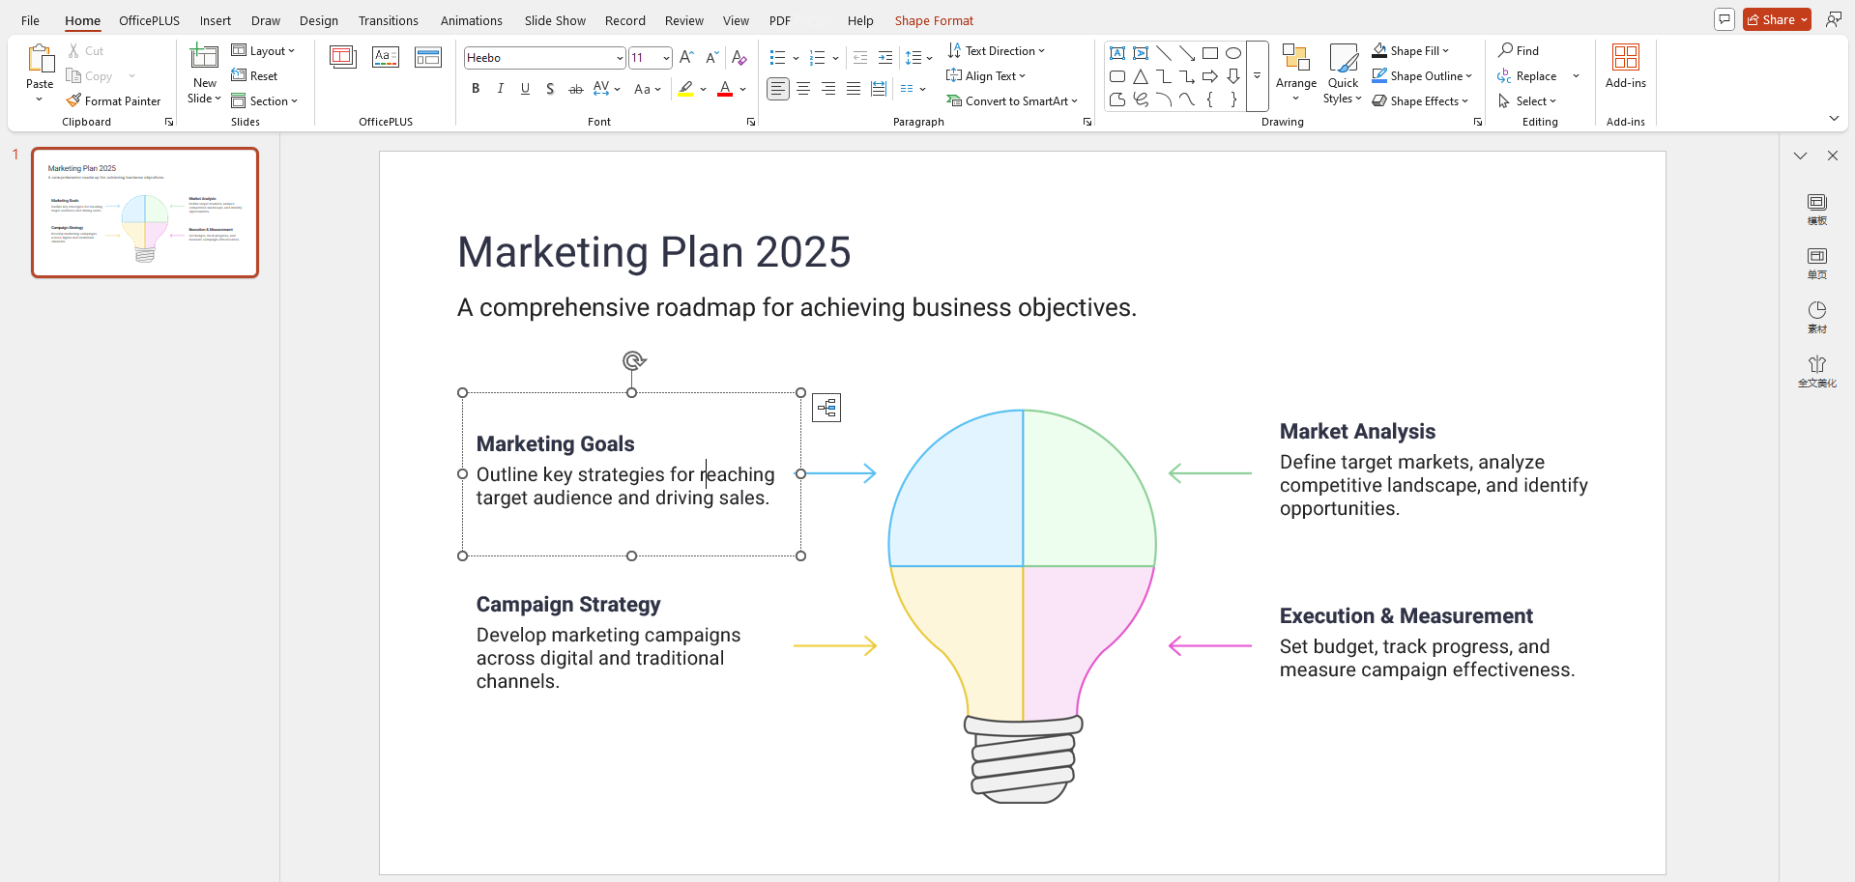The width and height of the screenshot is (1855, 882).
Task: Toggle bold formatting
Action: click(476, 89)
